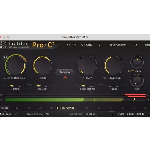Click the Copy button
The height and width of the screenshot is (151, 150).
[89, 45]
